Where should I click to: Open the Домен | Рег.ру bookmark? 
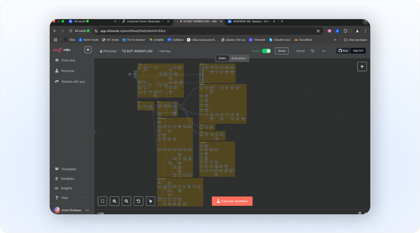coord(233,40)
